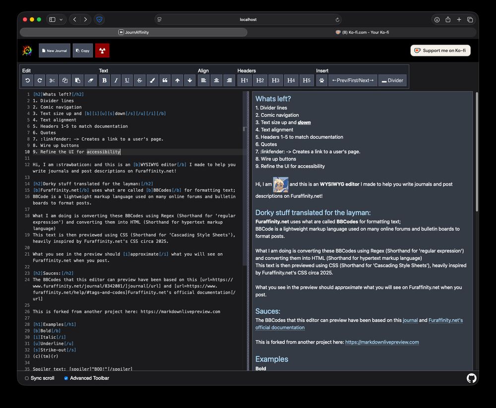Open Furaffinity.net's official documentation link
The image size is (496, 408).
(x=359, y=324)
